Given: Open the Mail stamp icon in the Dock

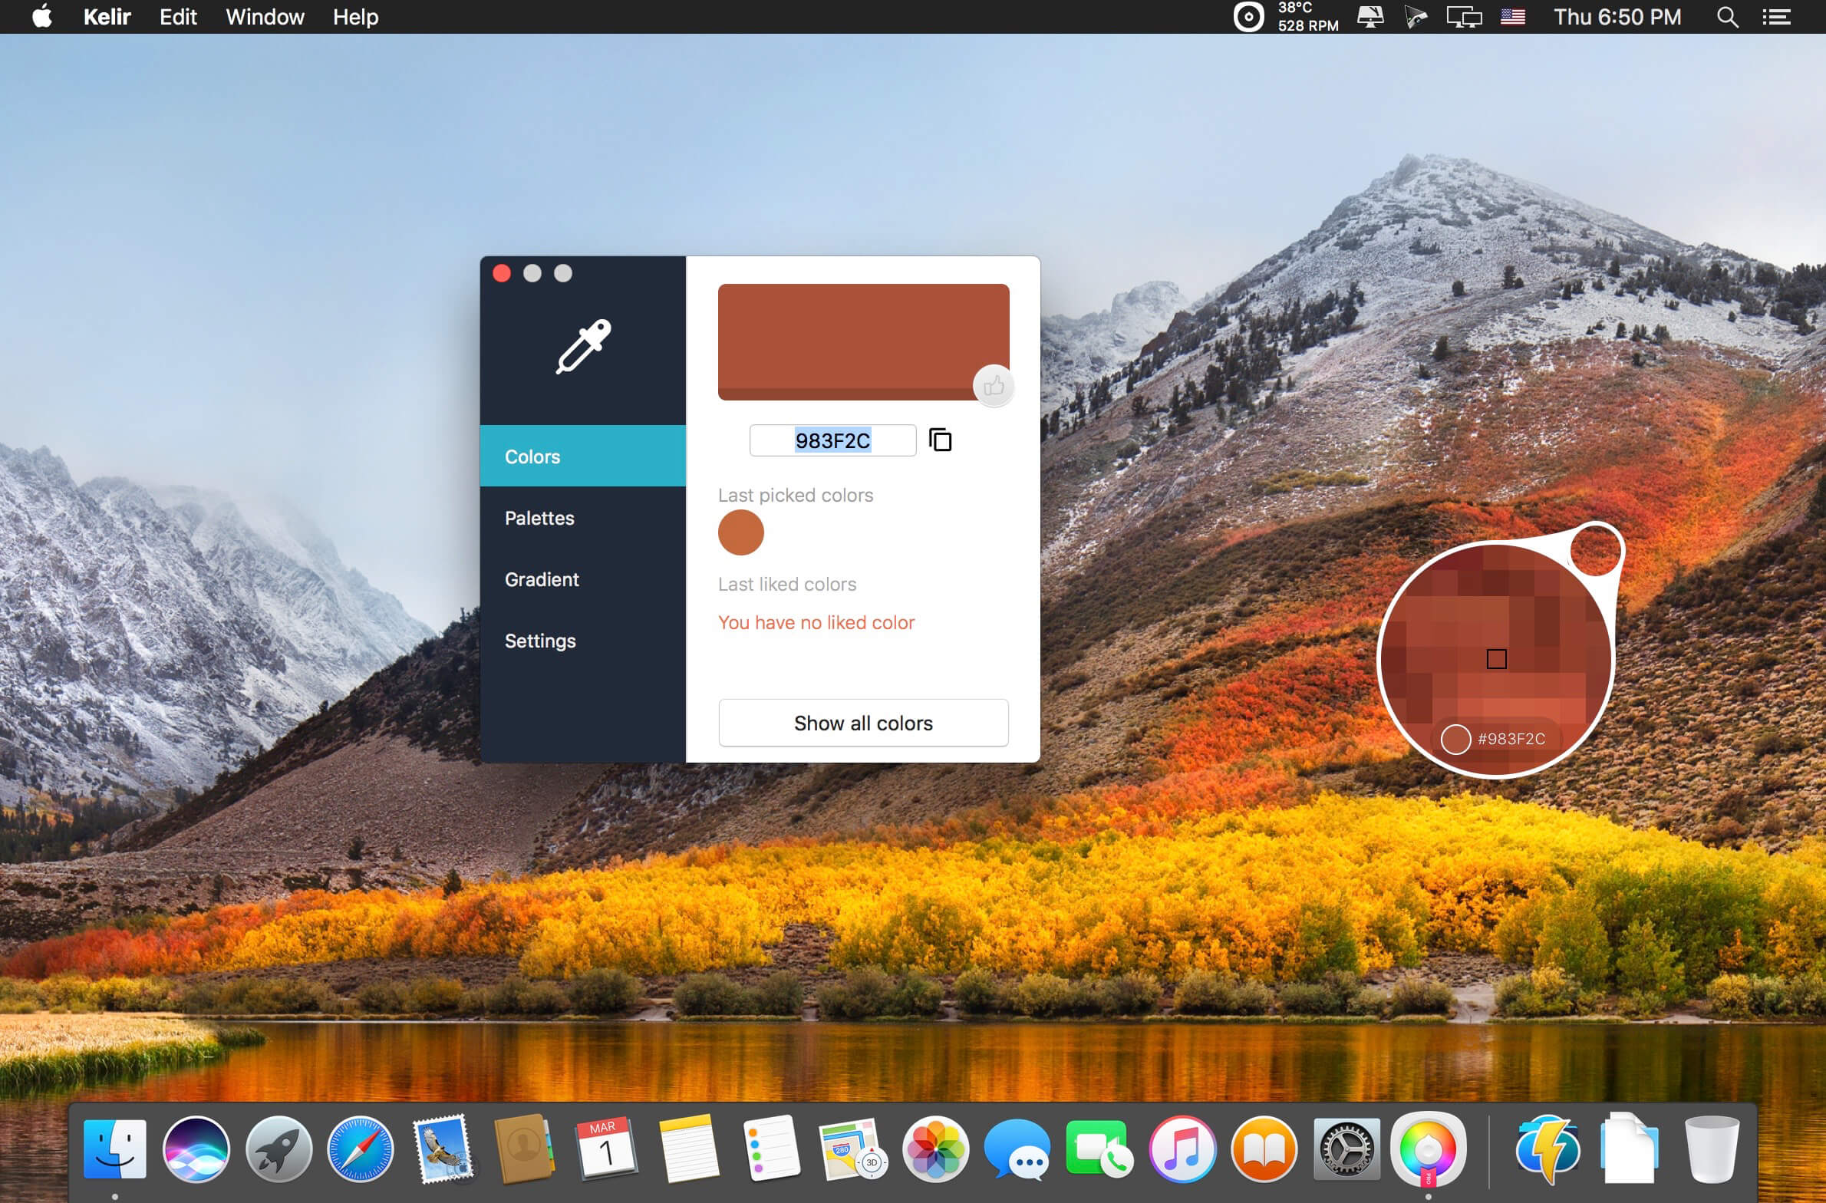Looking at the screenshot, I should click(x=443, y=1149).
